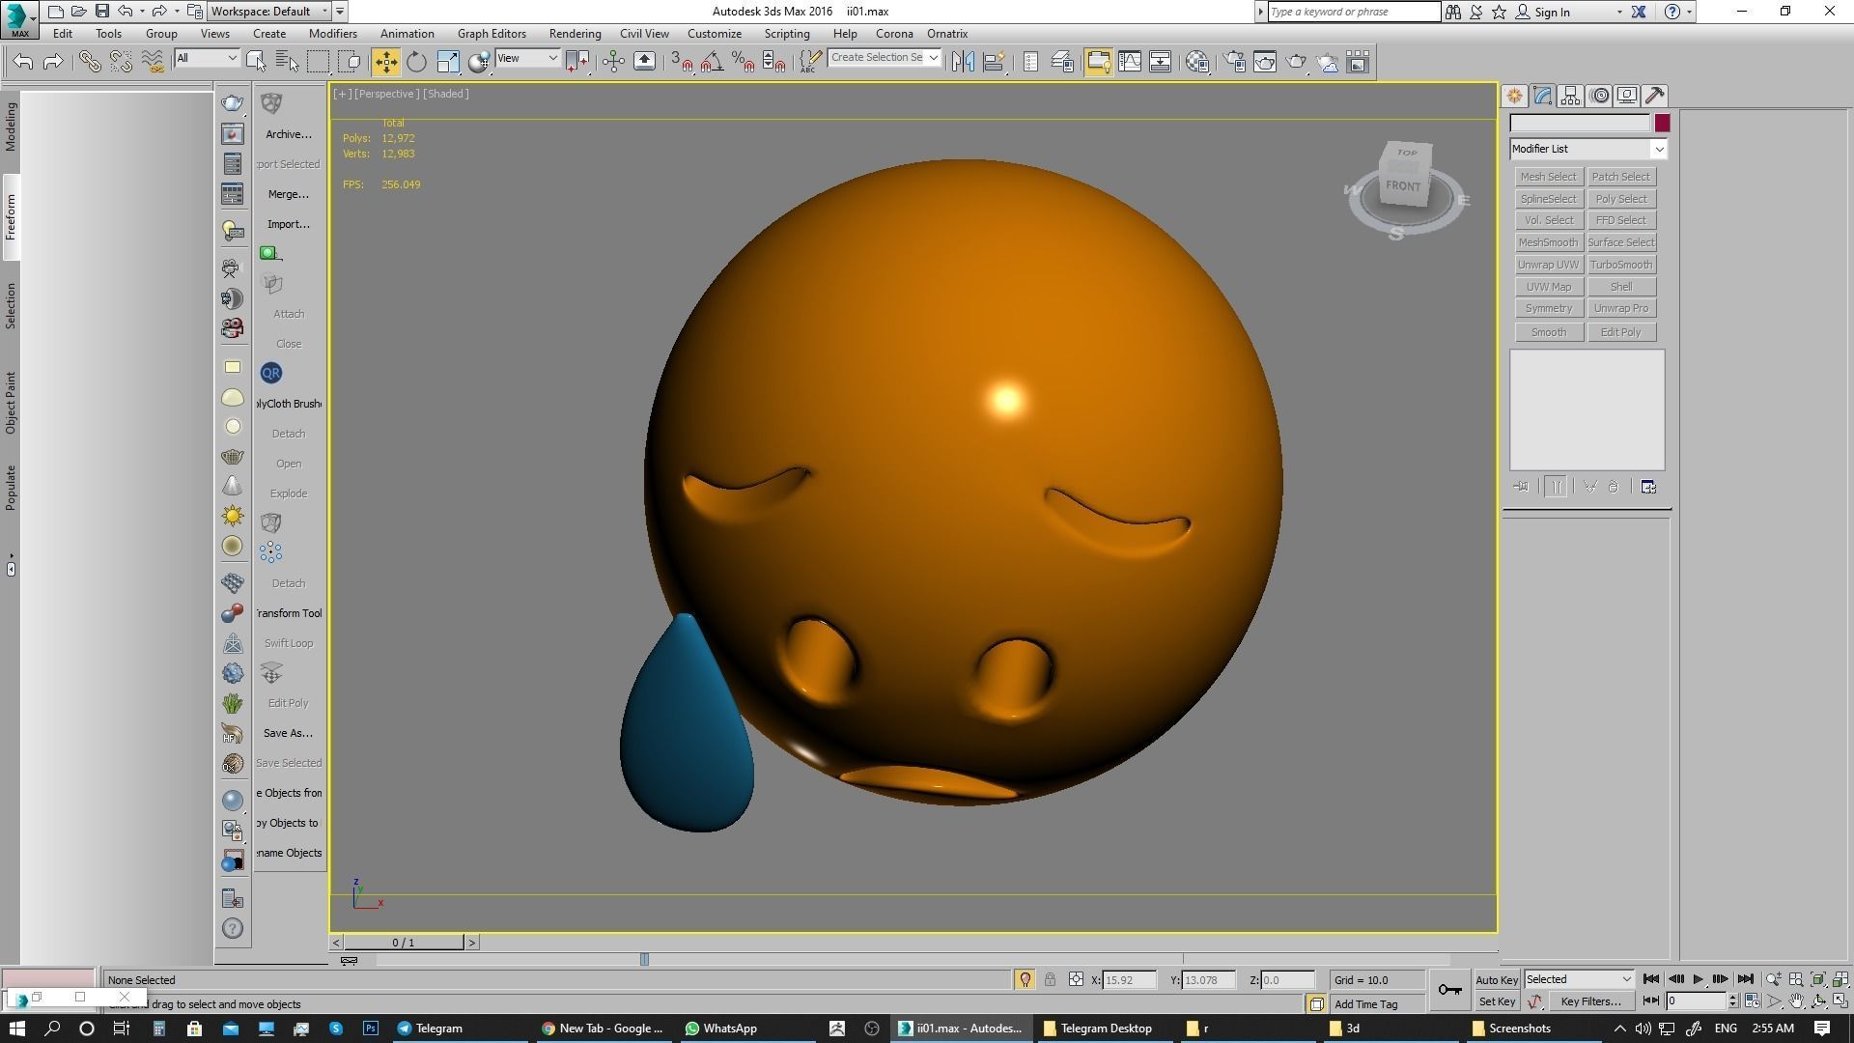
Task: Open the 3ds Max application menu
Action: [19, 18]
